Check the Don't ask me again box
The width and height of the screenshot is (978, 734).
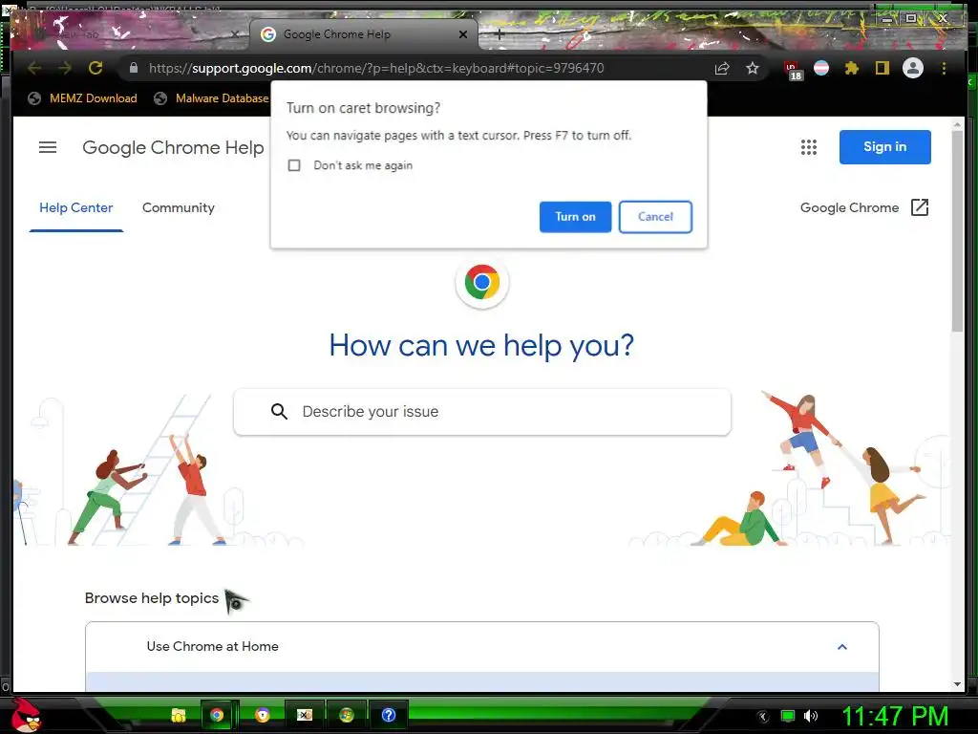pos(294,165)
